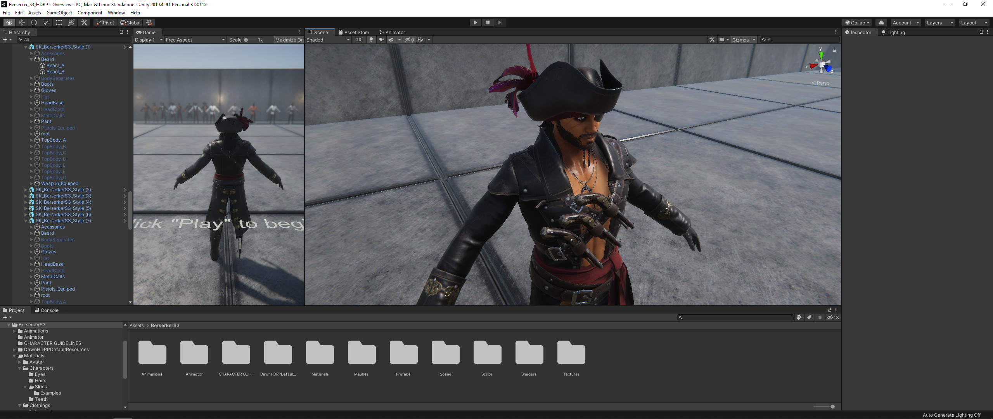The width and height of the screenshot is (993, 419).
Task: Step forward one frame
Action: pyautogui.click(x=500, y=23)
